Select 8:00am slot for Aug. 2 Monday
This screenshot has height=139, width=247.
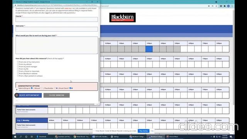(x=51, y=126)
